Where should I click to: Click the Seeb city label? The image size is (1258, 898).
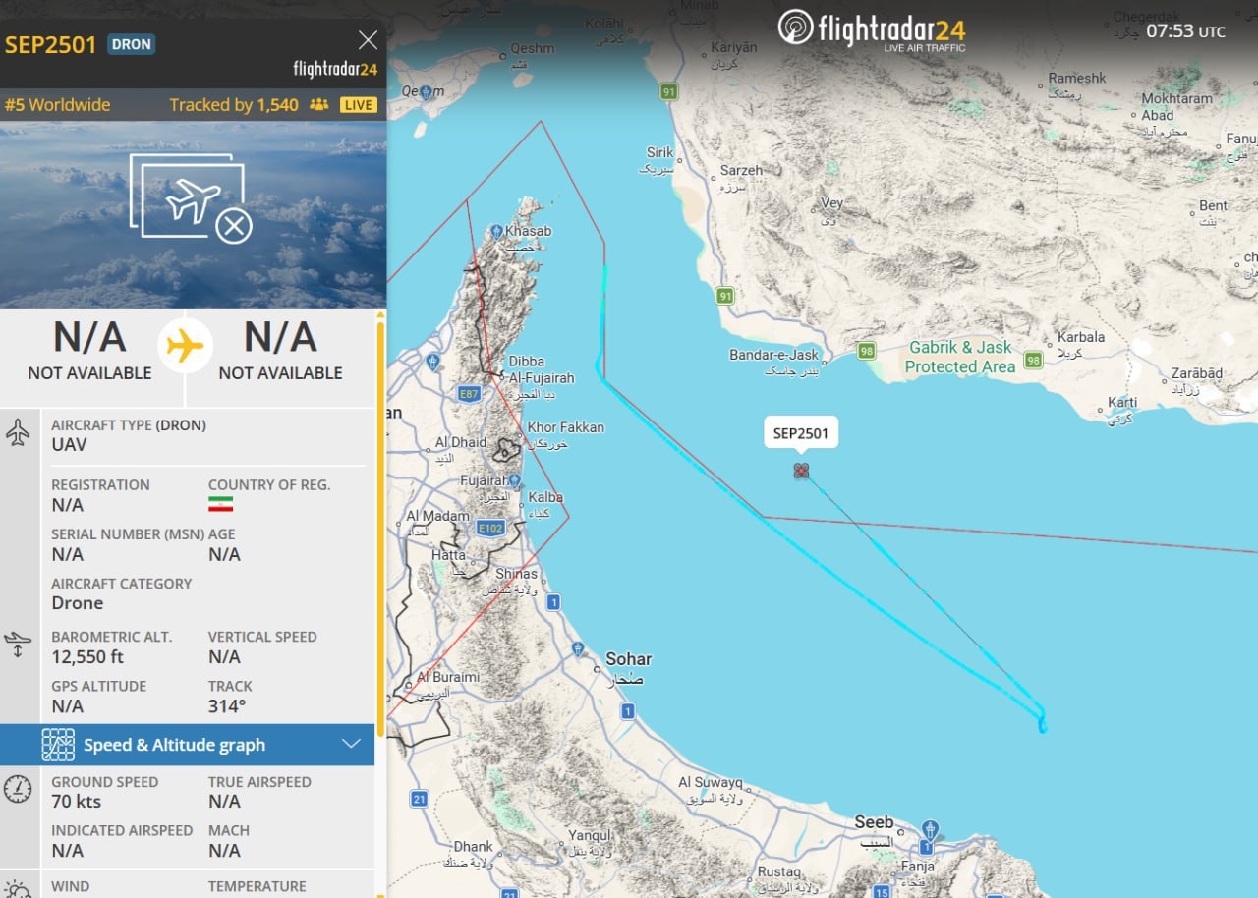[874, 822]
